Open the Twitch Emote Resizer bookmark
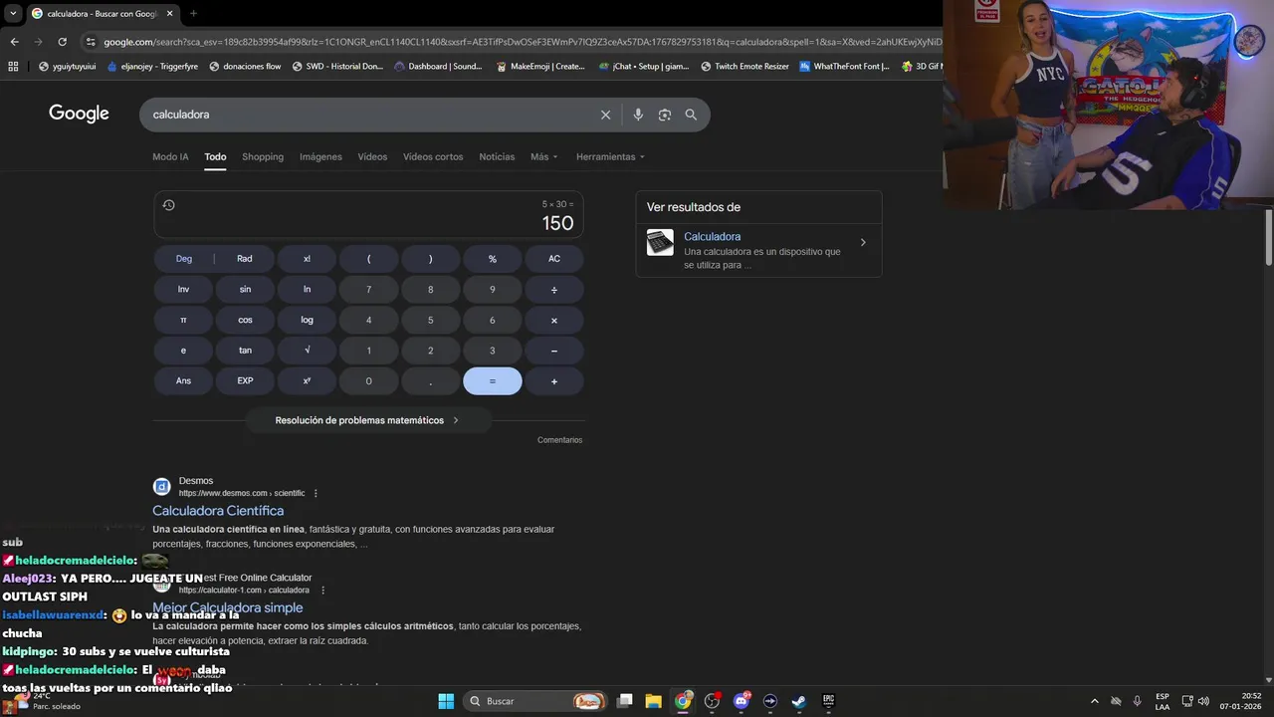The width and height of the screenshot is (1274, 717). click(x=744, y=67)
